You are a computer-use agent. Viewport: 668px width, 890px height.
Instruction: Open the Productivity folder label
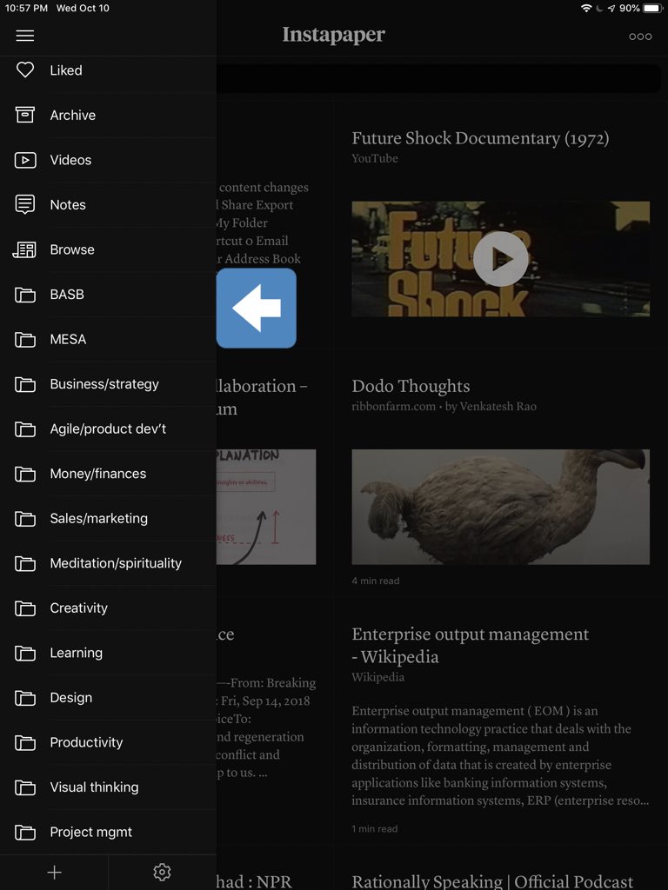point(86,743)
